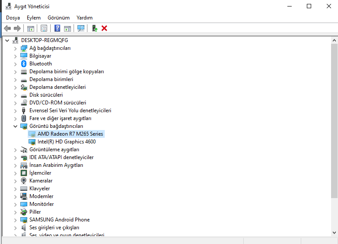The width and height of the screenshot is (338, 244).
Task: Collapse the DESKTOP-REGMQFG root node
Action: click(x=7, y=40)
